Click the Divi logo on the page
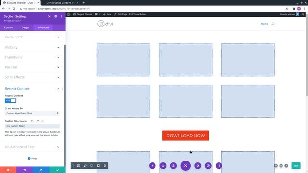 click(x=105, y=24)
